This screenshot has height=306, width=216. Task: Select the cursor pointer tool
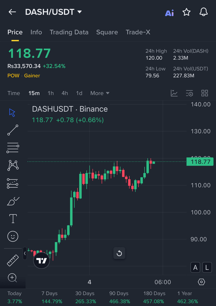(12, 113)
